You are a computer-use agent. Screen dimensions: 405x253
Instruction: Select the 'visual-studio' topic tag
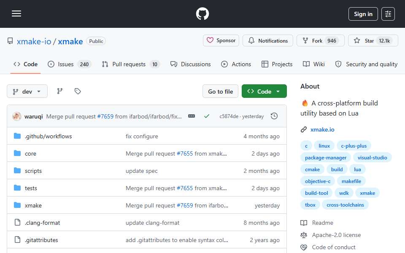pyautogui.click(x=372, y=158)
